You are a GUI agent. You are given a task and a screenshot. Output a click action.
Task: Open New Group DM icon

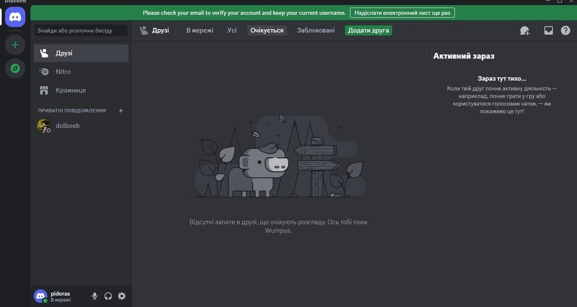click(x=524, y=31)
